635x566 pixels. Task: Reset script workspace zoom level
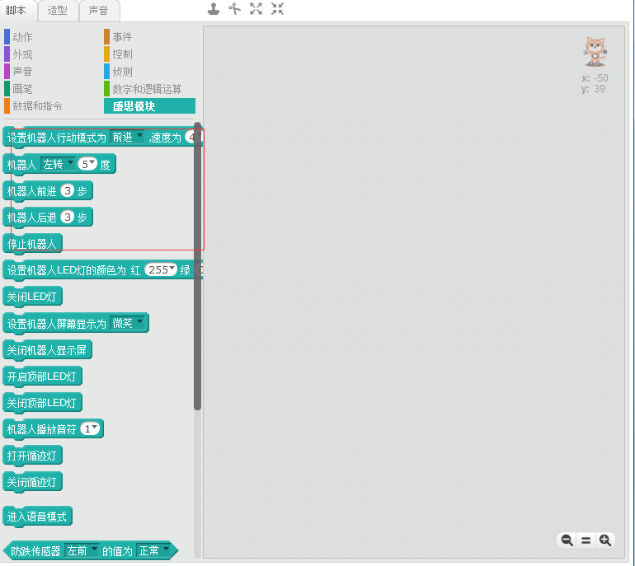[586, 540]
